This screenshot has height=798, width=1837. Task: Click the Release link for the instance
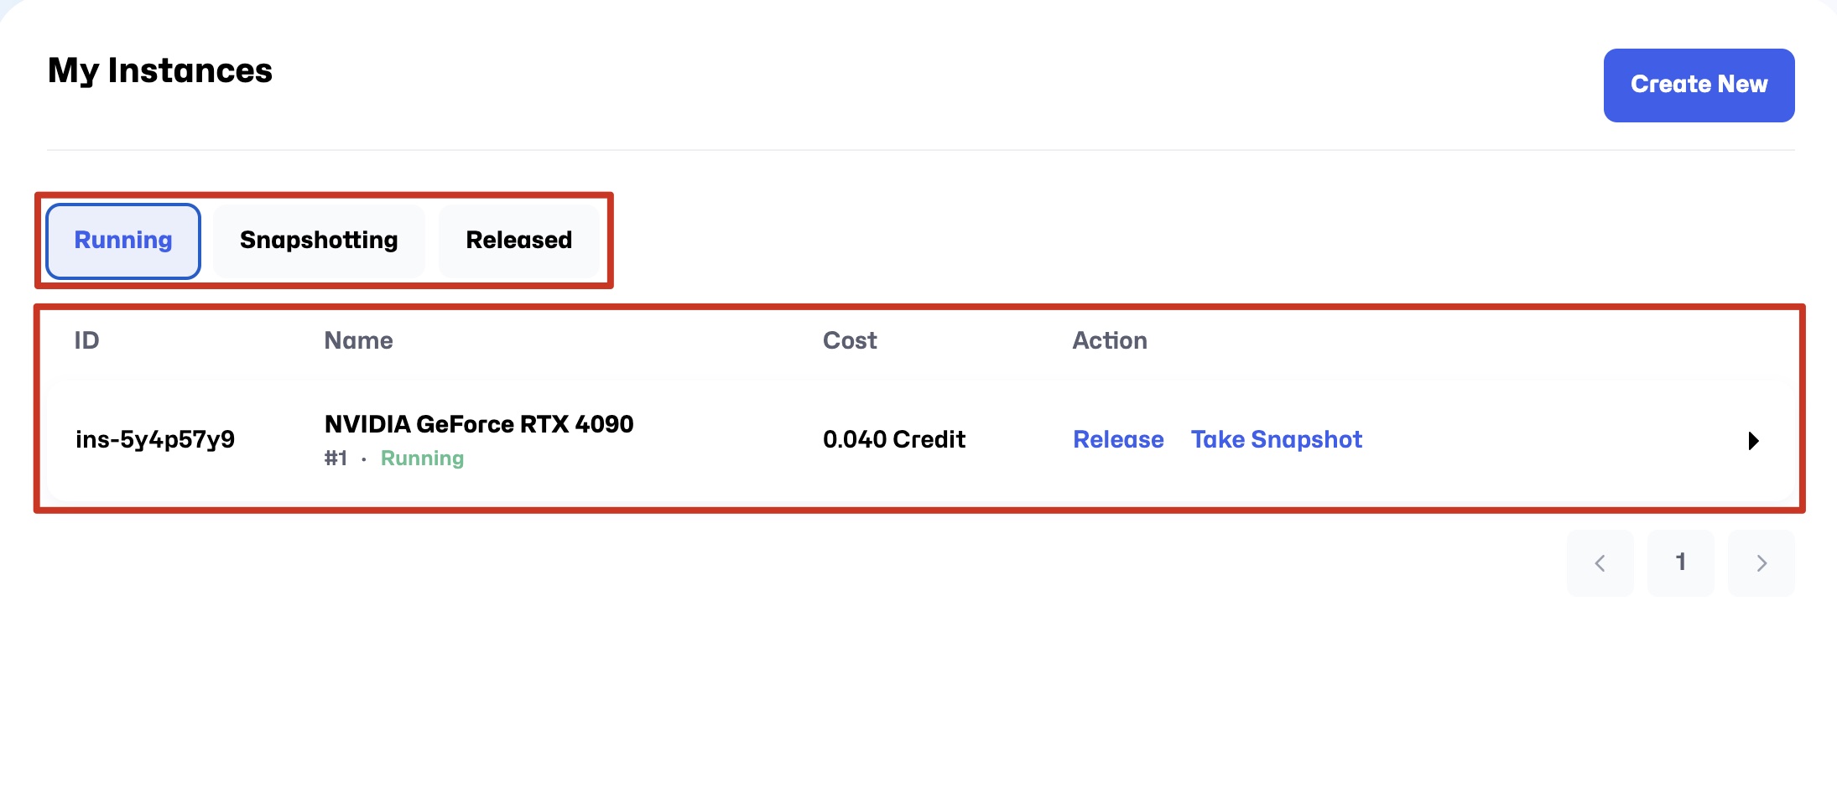pyautogui.click(x=1118, y=440)
